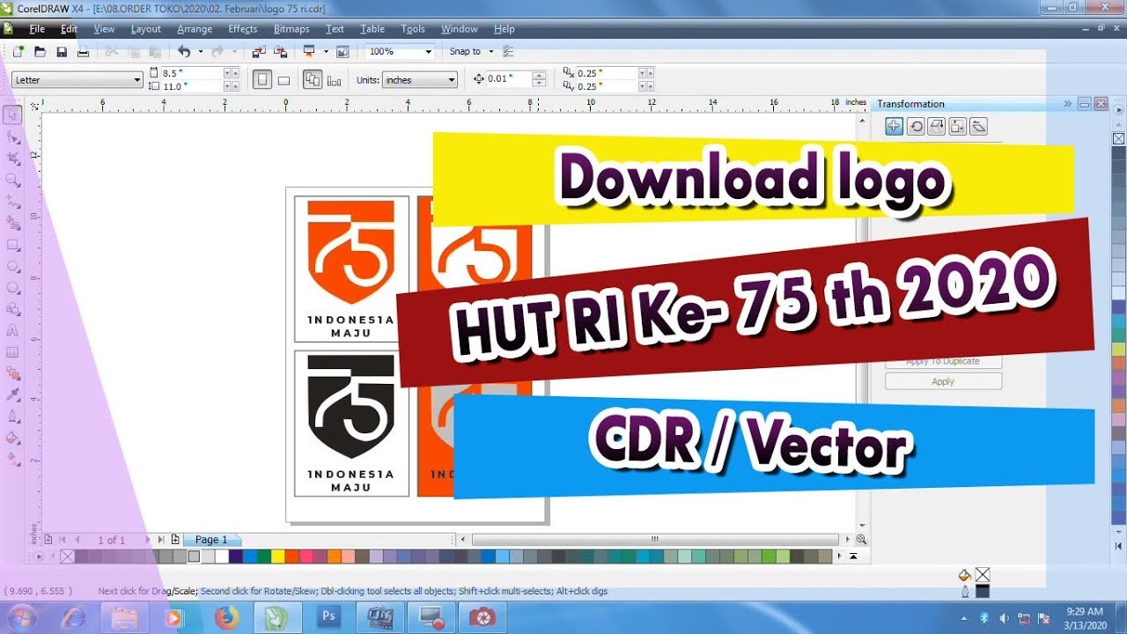The height and width of the screenshot is (634, 1127).
Task: Open the Welcome screen icon
Action: click(343, 52)
